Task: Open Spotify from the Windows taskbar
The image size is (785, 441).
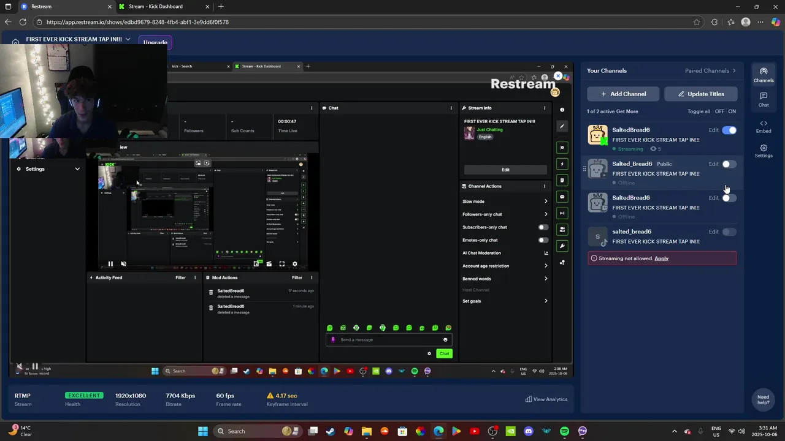Action: [564, 431]
